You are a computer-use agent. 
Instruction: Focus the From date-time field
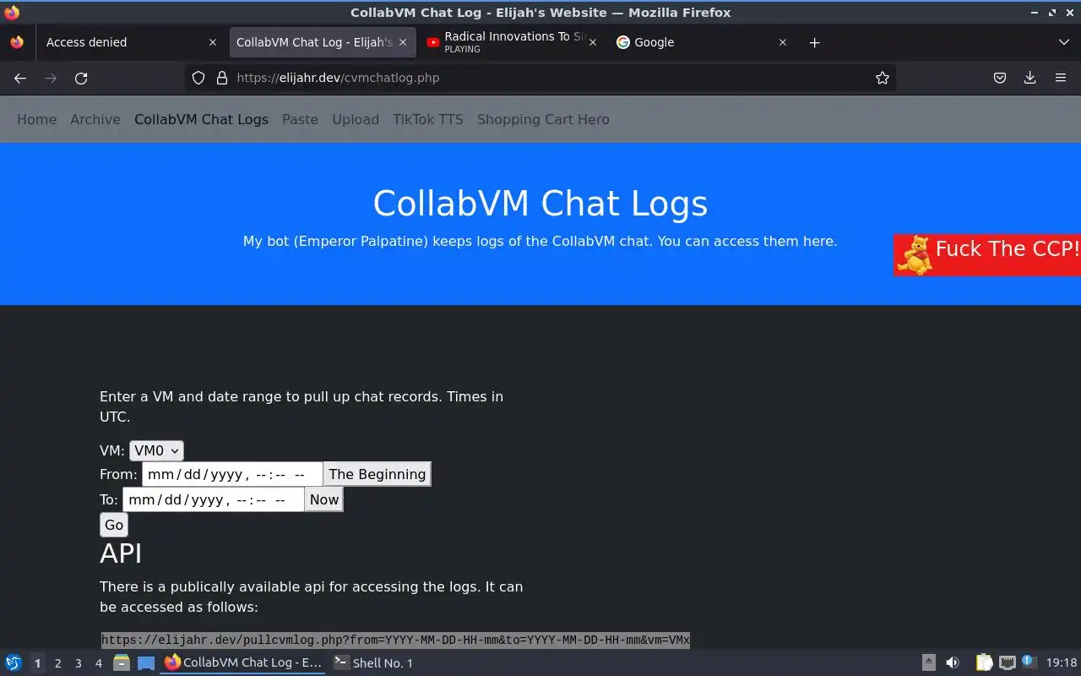click(x=232, y=474)
